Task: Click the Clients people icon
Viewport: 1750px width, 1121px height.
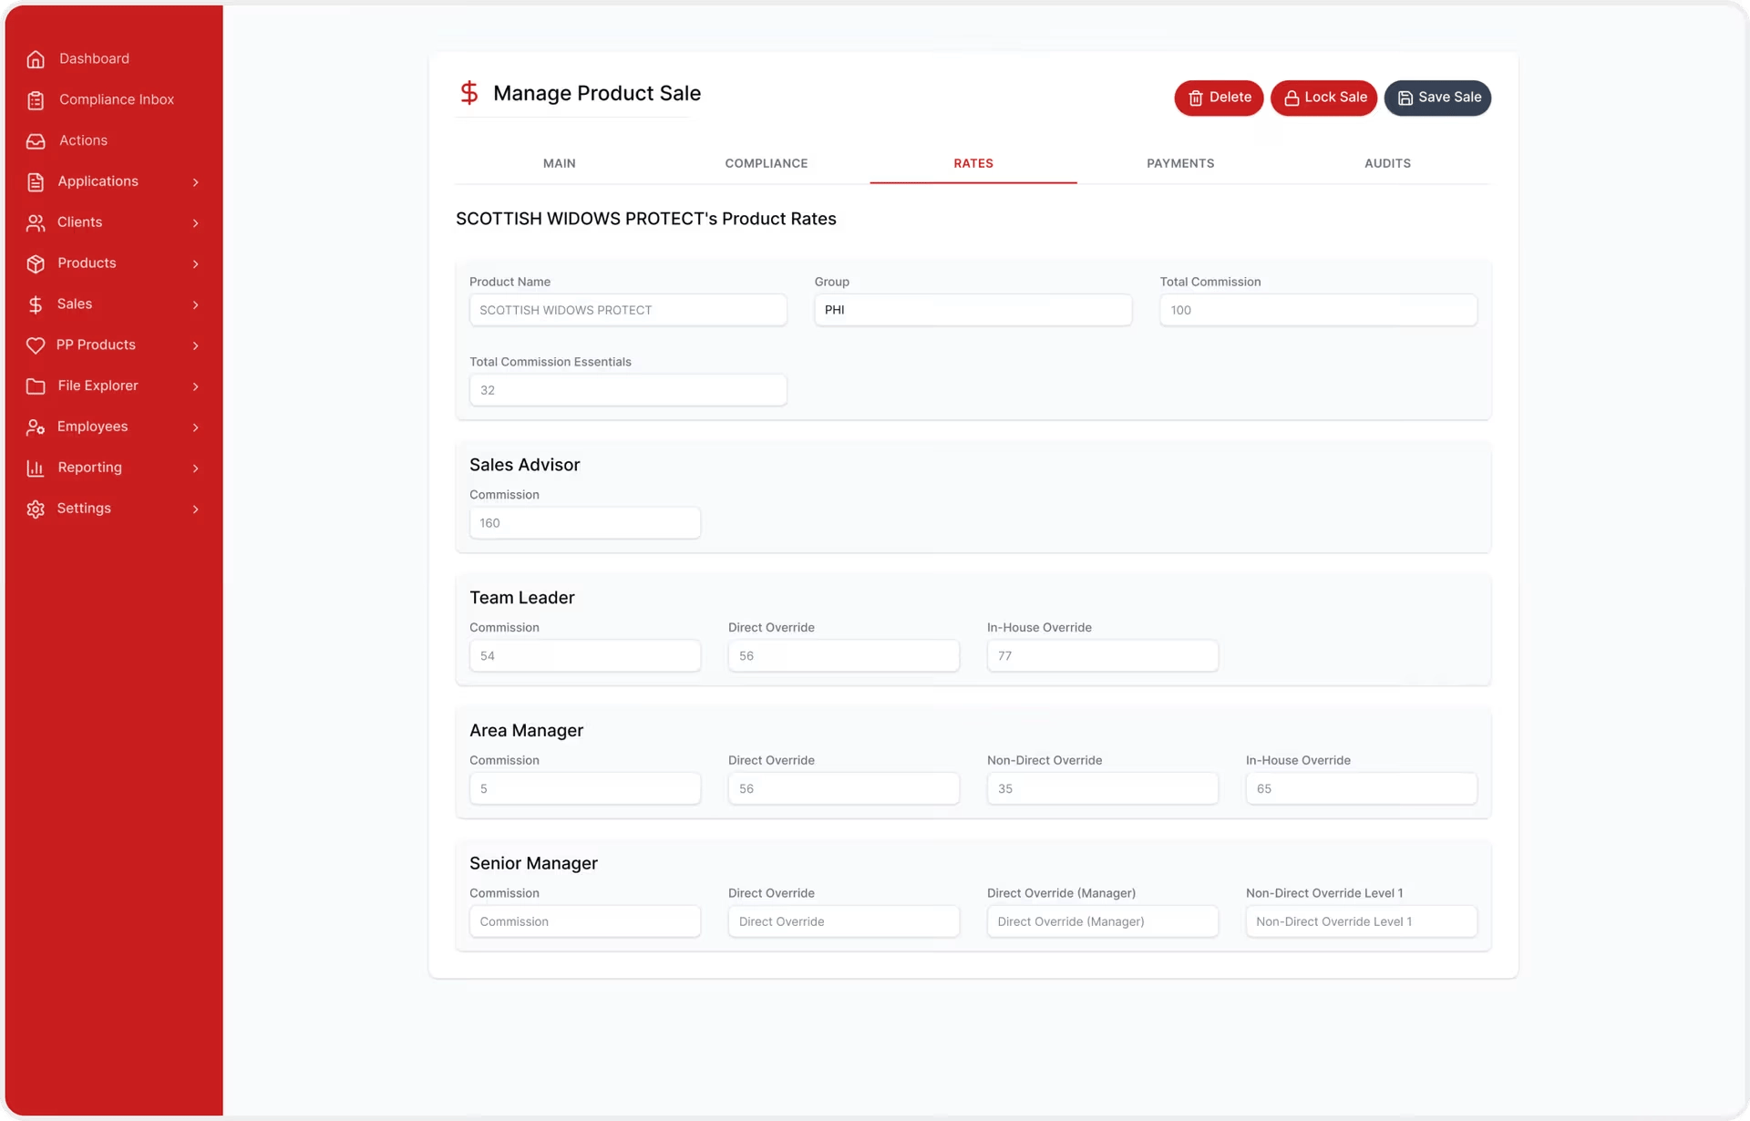Action: click(36, 223)
